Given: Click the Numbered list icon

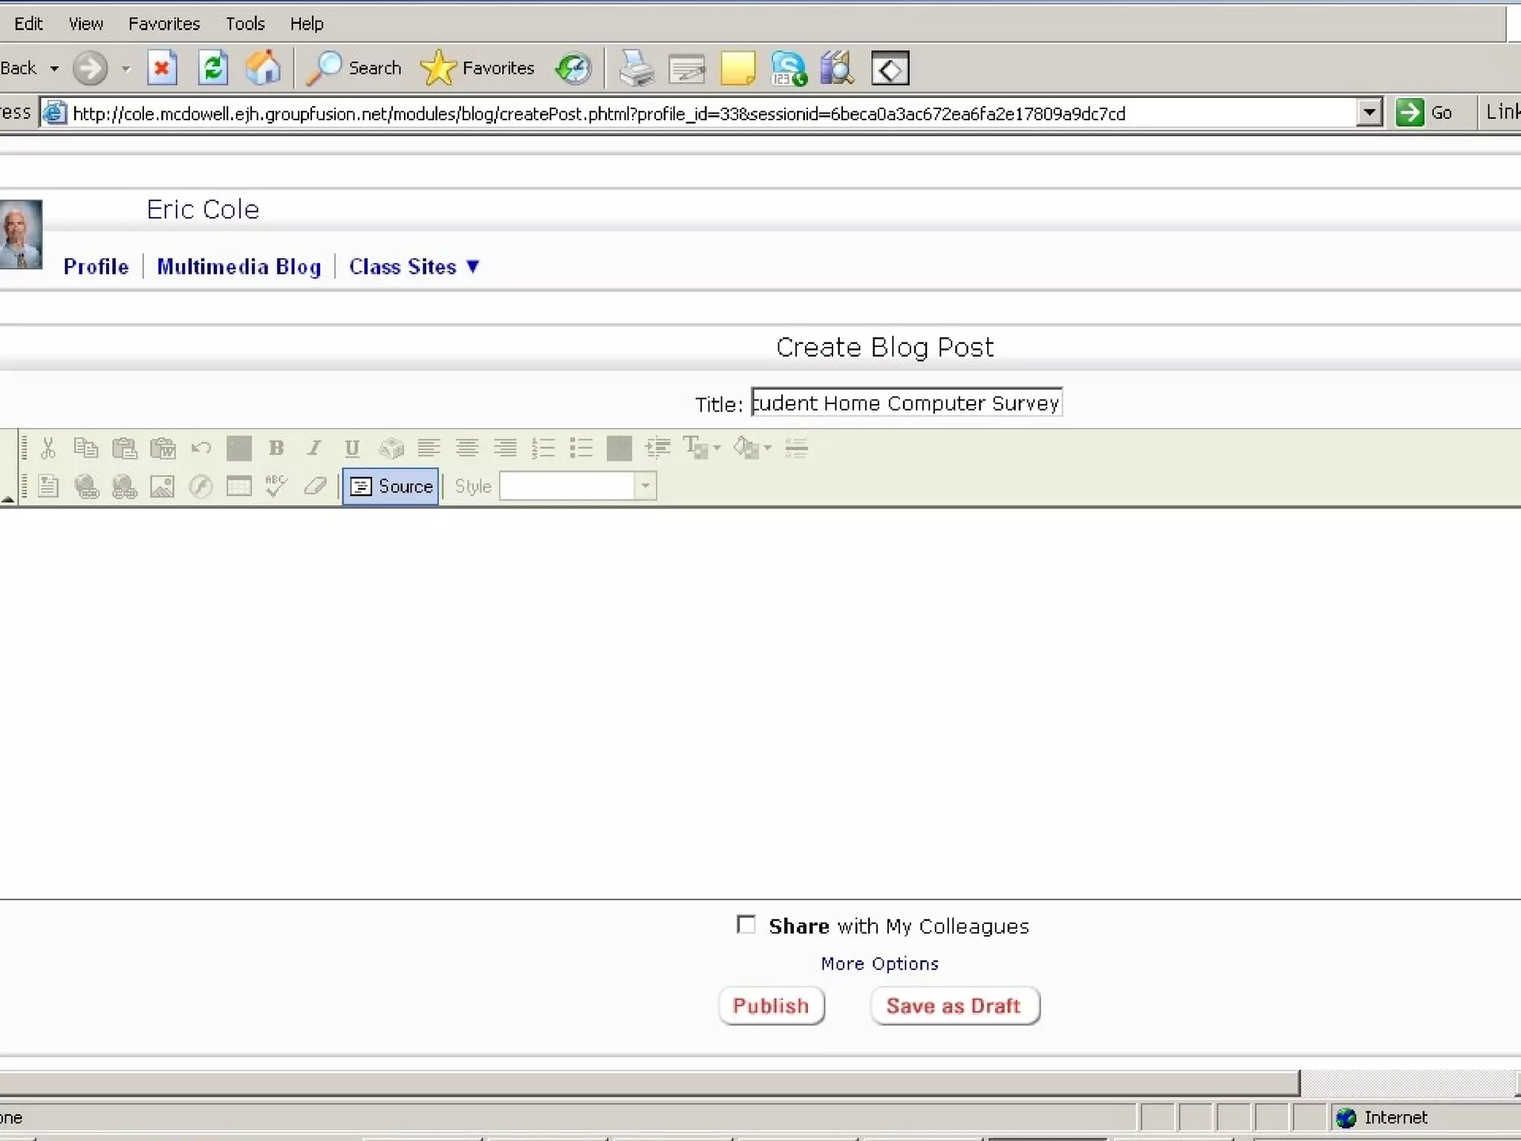Looking at the screenshot, I should coord(543,448).
